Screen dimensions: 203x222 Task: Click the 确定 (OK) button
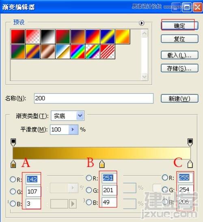pos(179,26)
